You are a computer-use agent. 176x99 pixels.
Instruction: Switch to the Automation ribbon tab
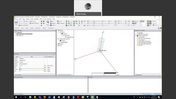coord(51,28)
